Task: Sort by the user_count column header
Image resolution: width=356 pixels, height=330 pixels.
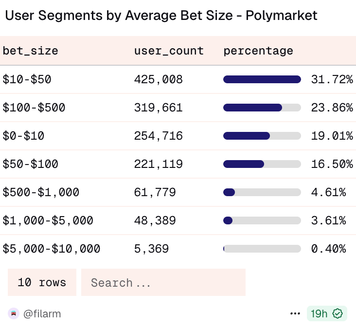Action: [169, 51]
